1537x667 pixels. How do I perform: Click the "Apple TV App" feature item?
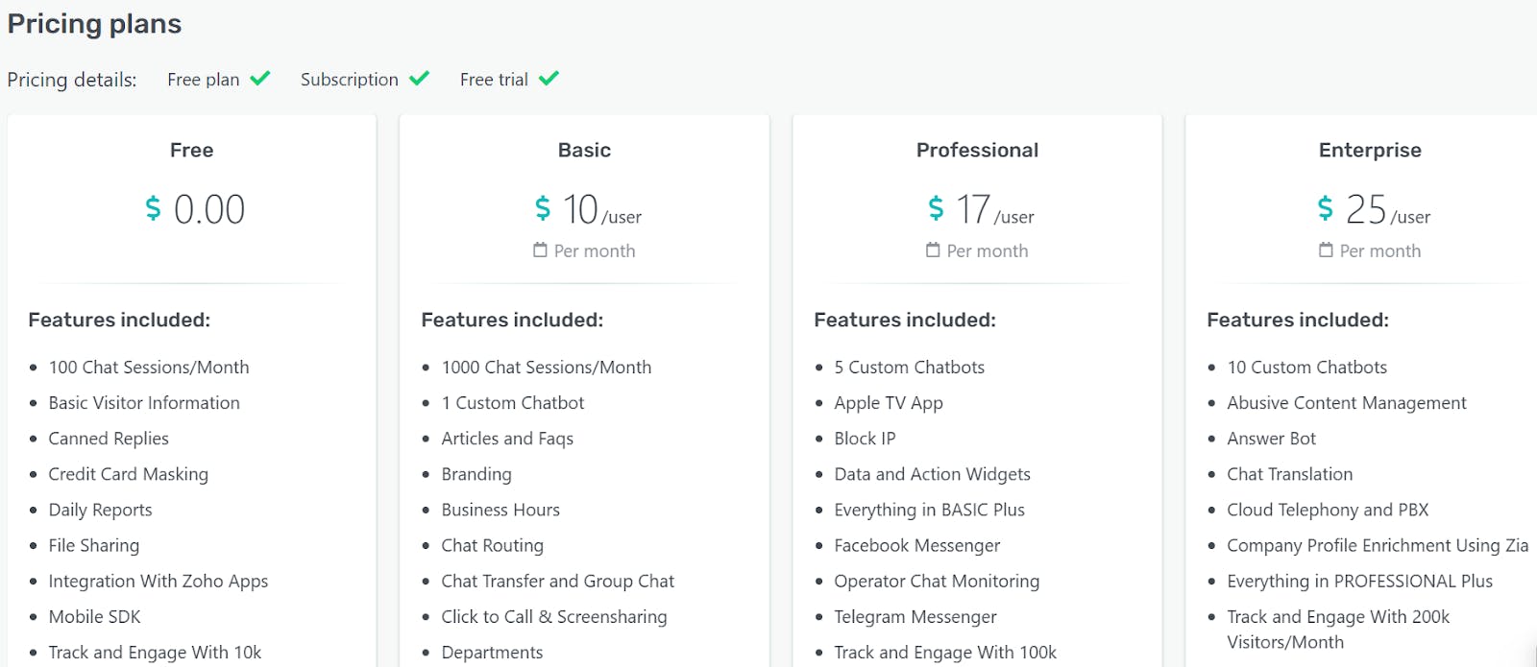click(x=889, y=403)
